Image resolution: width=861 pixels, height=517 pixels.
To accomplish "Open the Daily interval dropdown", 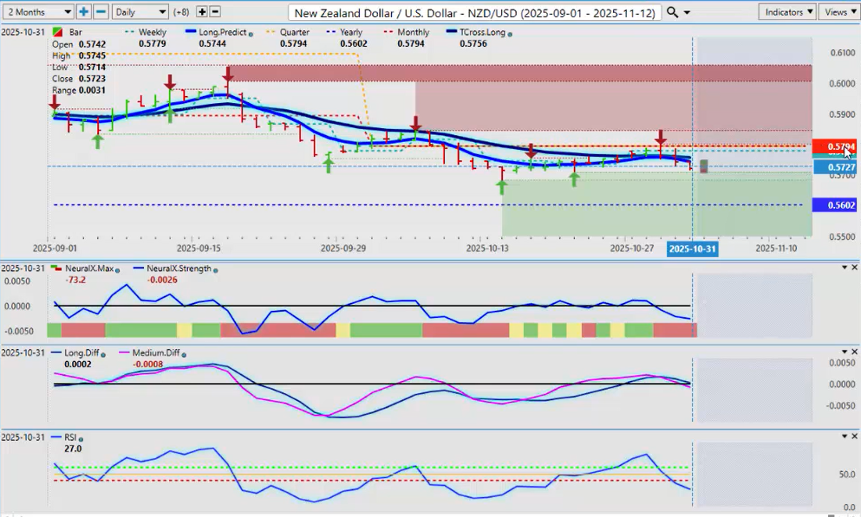I will coord(140,12).
